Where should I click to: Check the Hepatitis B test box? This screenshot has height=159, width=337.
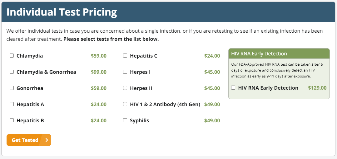click(12, 120)
